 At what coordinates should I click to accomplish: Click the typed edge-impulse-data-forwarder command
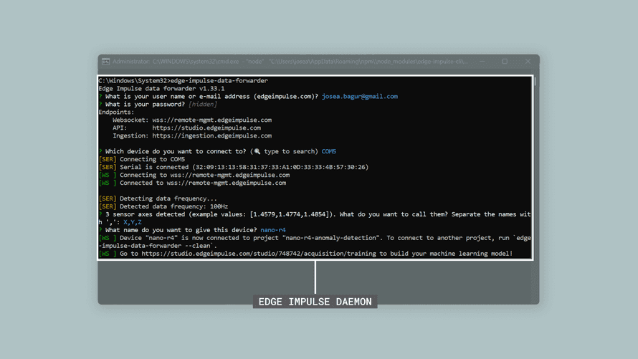[219, 81]
